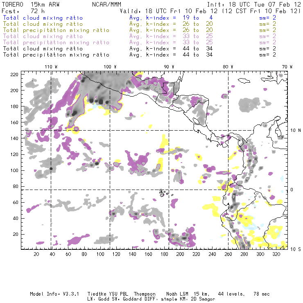Click the "100 W" longitude label

[110, 67]
